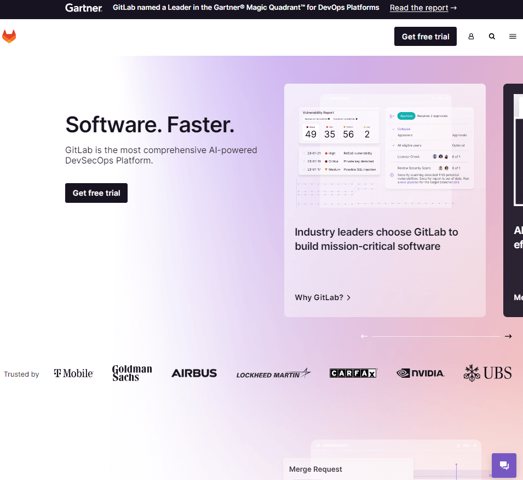The height and width of the screenshot is (480, 523).
Task: Click the Airbus logo
Action: tap(194, 373)
